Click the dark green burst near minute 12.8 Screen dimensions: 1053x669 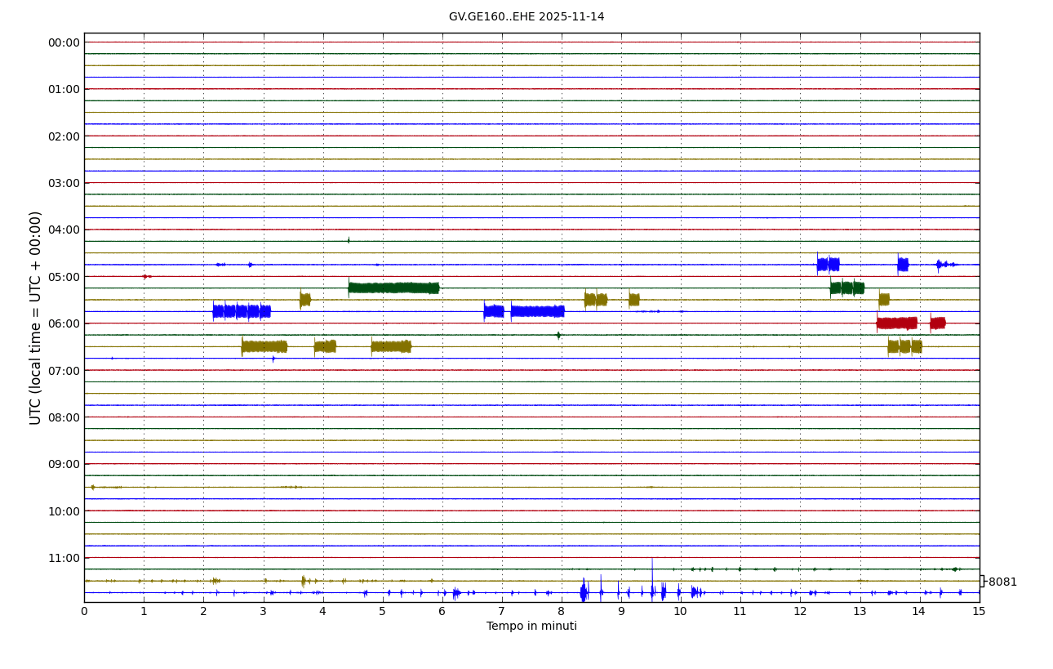846,288
